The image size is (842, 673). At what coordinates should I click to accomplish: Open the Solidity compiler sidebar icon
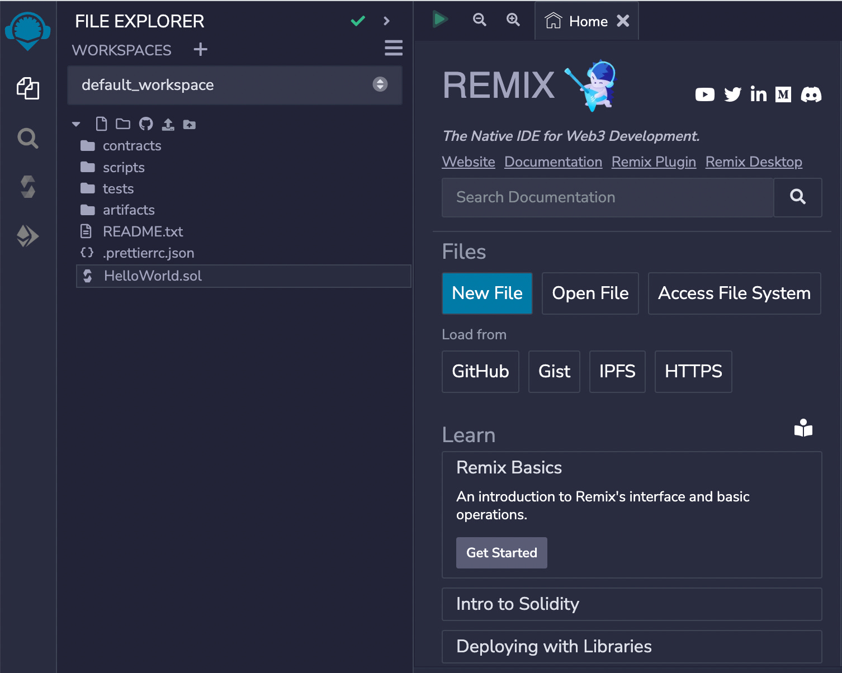28,187
